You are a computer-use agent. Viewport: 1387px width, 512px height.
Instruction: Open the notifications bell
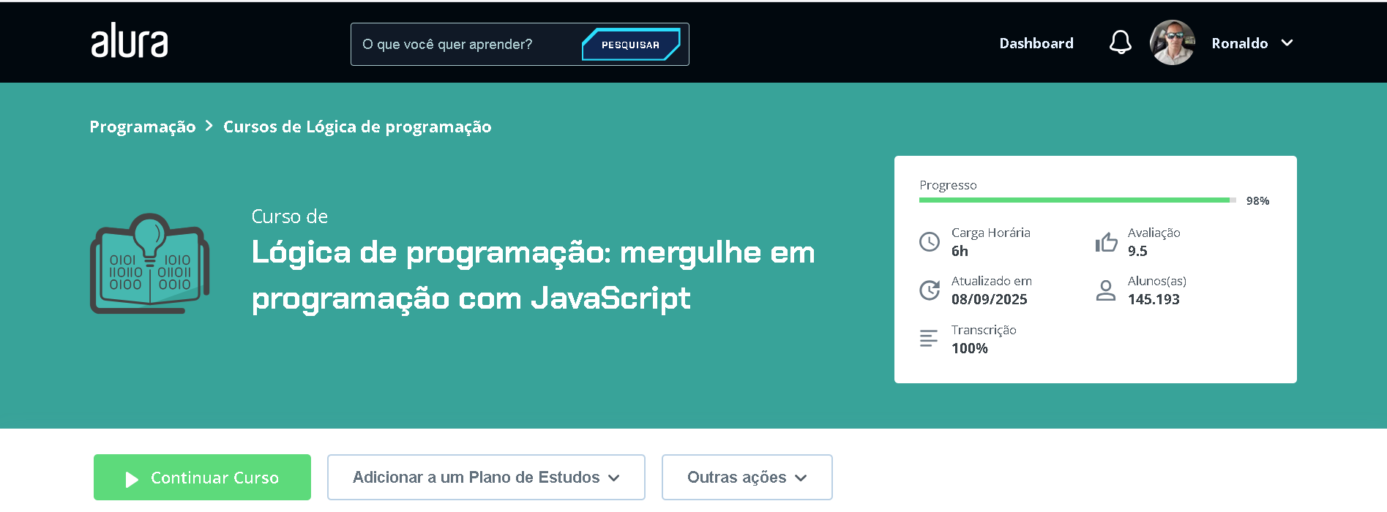[1121, 42]
